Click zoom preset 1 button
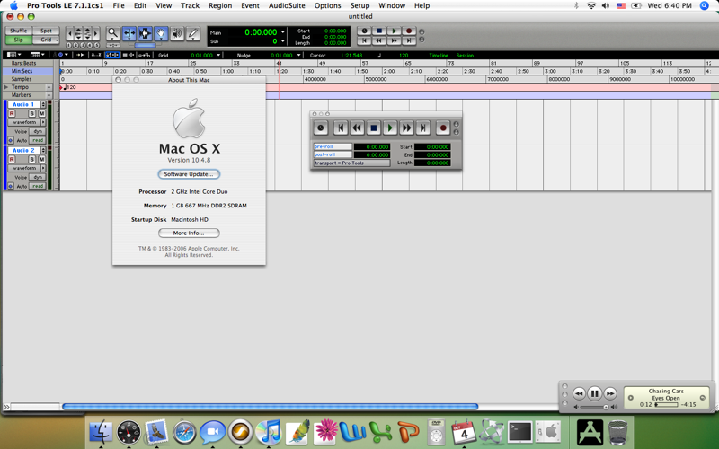 [x=69, y=45]
